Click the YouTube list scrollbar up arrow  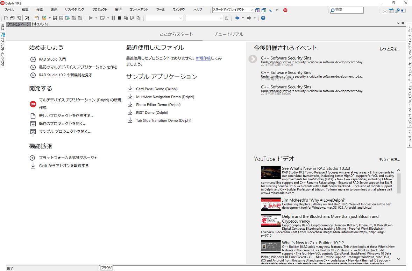tap(399, 170)
